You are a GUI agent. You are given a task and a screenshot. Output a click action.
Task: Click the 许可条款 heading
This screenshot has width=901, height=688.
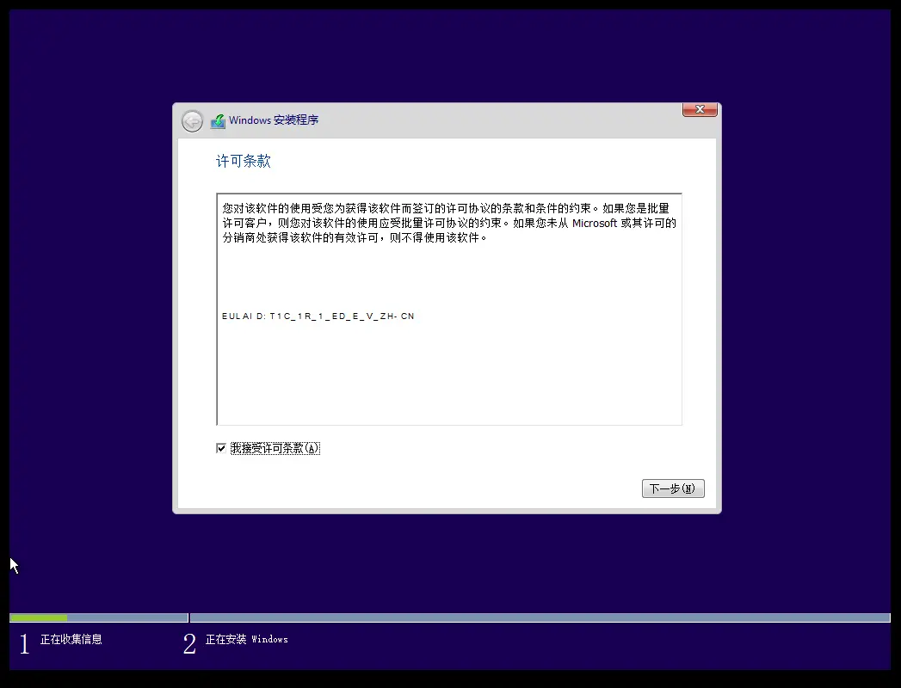243,161
